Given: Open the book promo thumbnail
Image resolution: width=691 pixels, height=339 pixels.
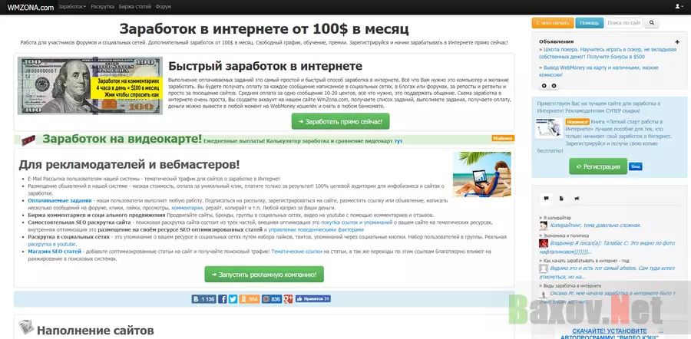Looking at the screenshot, I should (549, 128).
